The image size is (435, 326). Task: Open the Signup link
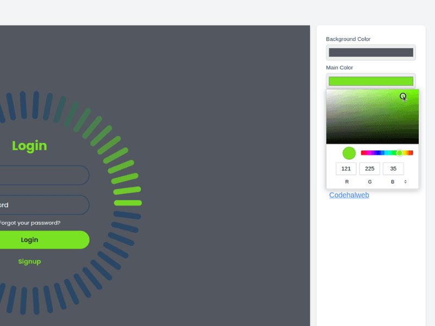[x=29, y=261]
